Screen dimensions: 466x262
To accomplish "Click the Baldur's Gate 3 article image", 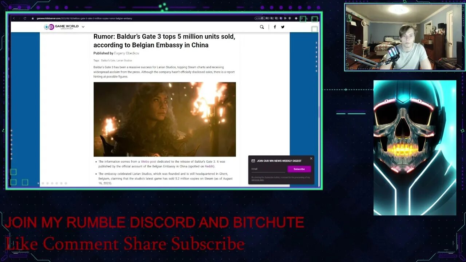I will click(x=165, y=119).
